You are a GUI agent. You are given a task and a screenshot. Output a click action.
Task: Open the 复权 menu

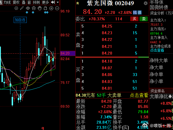click(x=16, y=2)
